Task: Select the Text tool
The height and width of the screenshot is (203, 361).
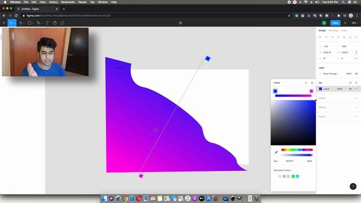Action: (47, 23)
